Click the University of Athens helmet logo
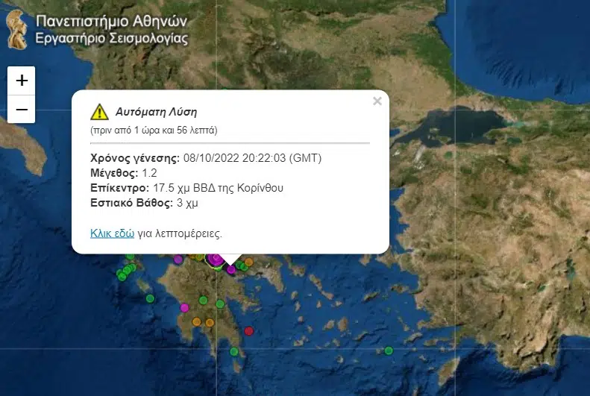 click(17, 30)
